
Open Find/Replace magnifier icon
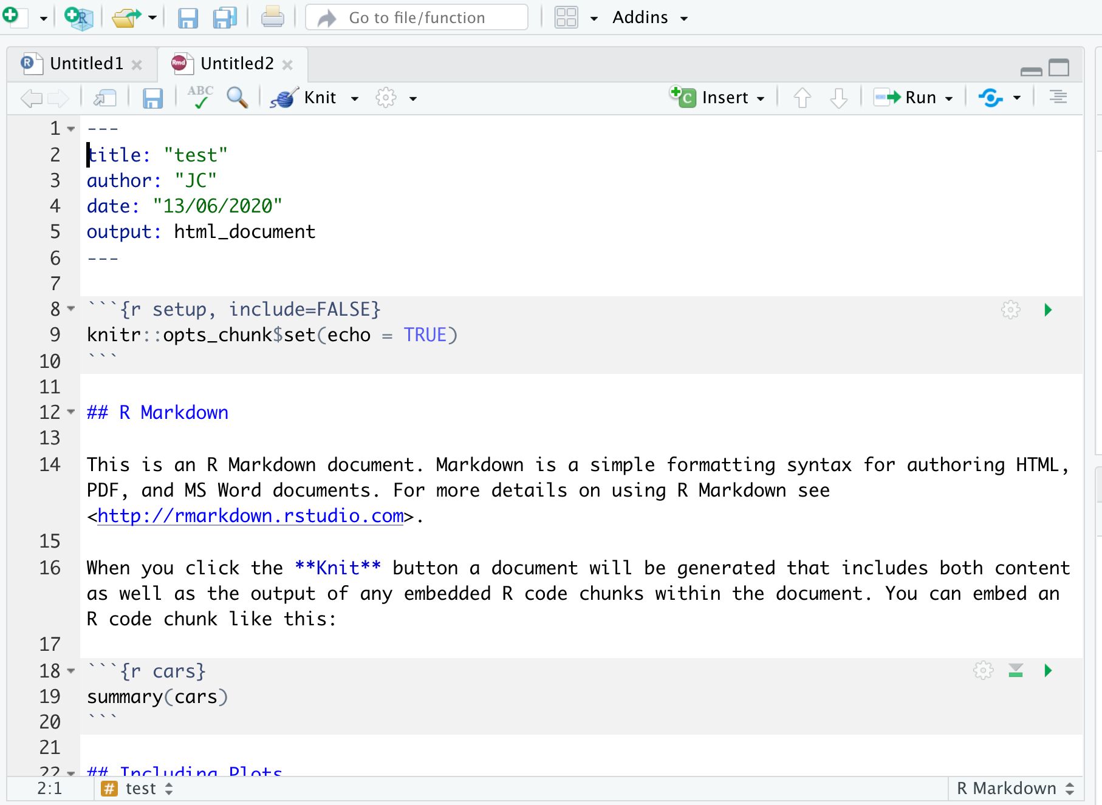tap(237, 97)
